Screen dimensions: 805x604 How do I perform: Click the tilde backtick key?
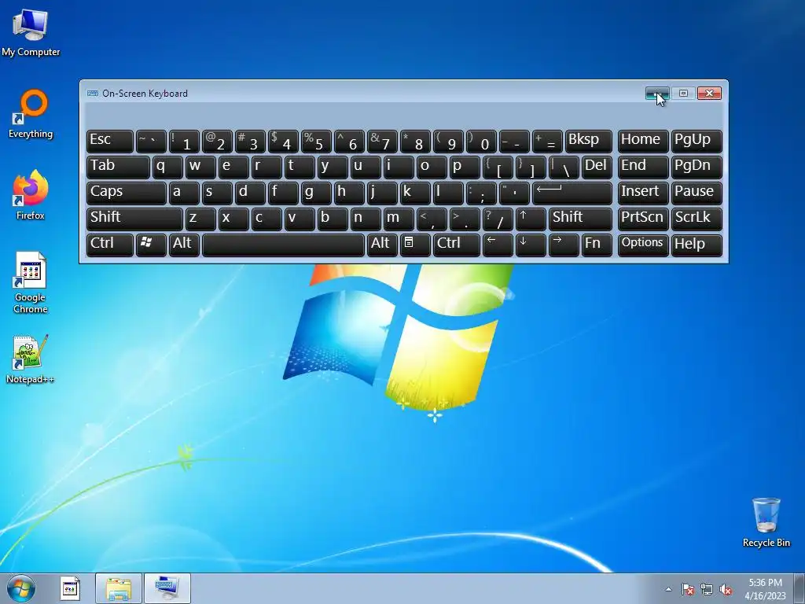pos(151,141)
